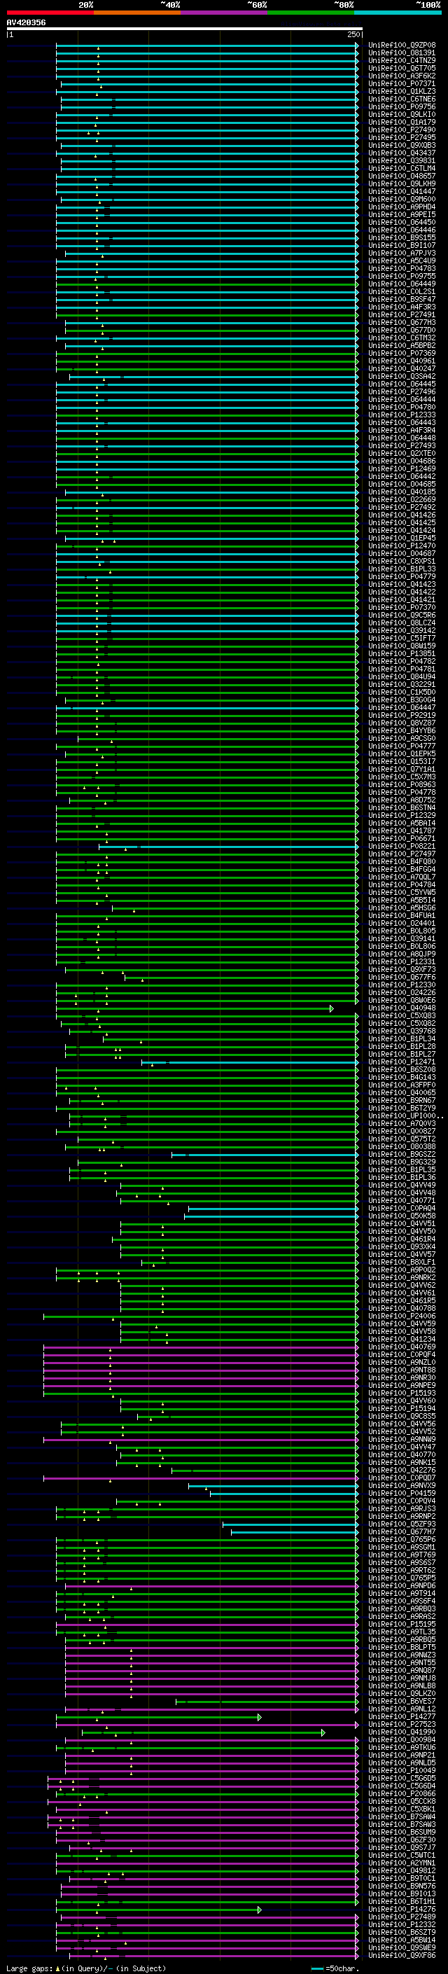Pick last hit label UniRef100_Q9XF86
The width and height of the screenshot is (448, 1974).
coord(402,1956)
